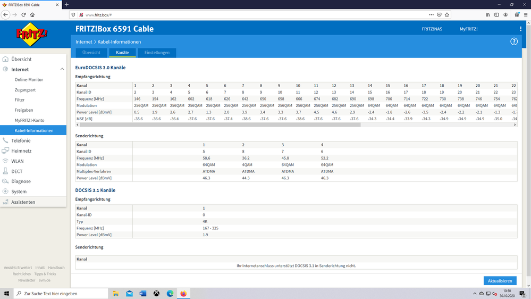531x299 pixels.
Task: Open the MyFRITZ! header link
Action: click(x=468, y=29)
